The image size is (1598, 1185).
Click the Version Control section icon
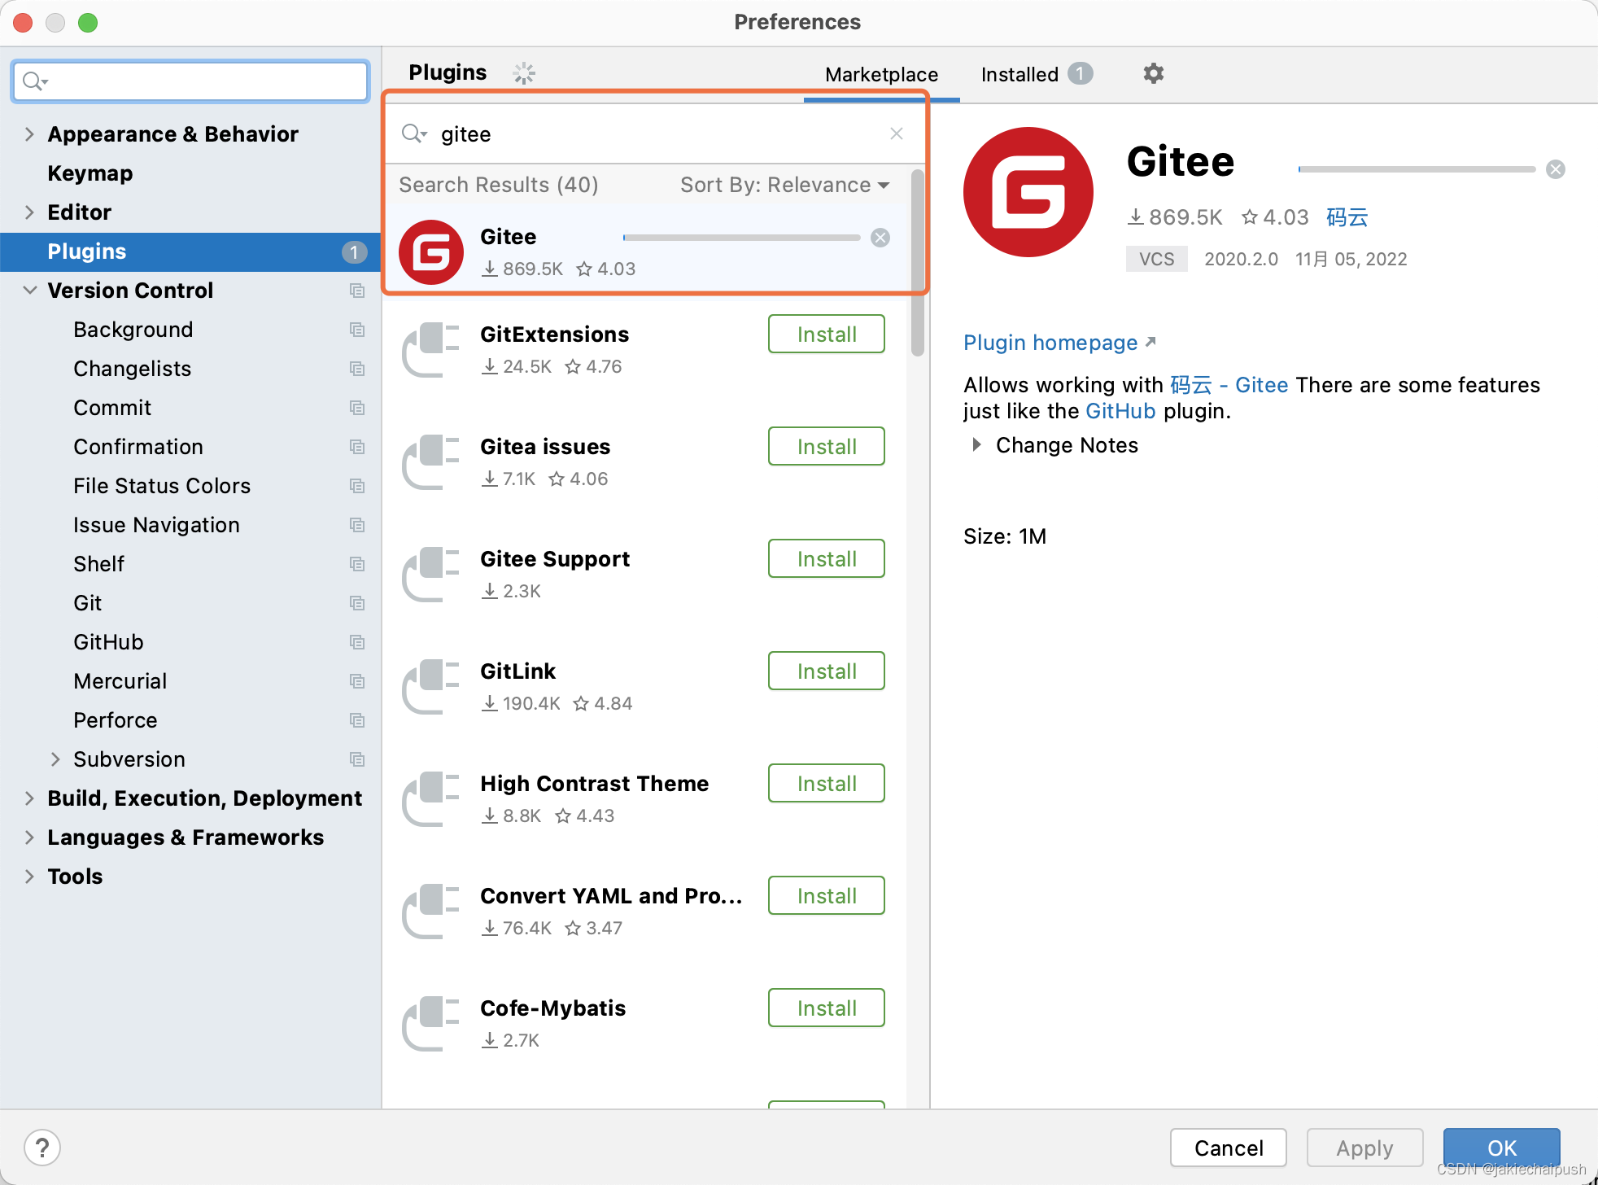(353, 290)
